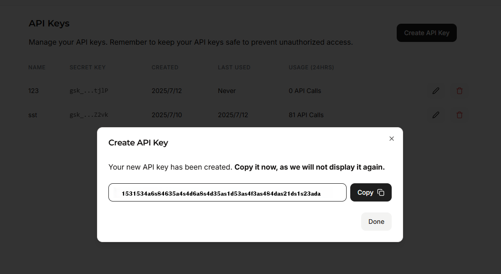Image resolution: width=501 pixels, height=274 pixels.
Task: Close the Create API Key dialog
Action: tap(391, 139)
